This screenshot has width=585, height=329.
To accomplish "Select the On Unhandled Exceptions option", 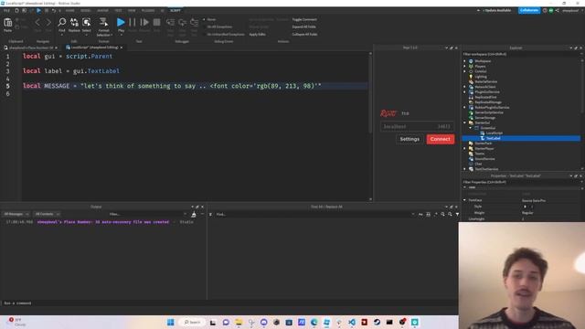I will pyautogui.click(x=224, y=35).
